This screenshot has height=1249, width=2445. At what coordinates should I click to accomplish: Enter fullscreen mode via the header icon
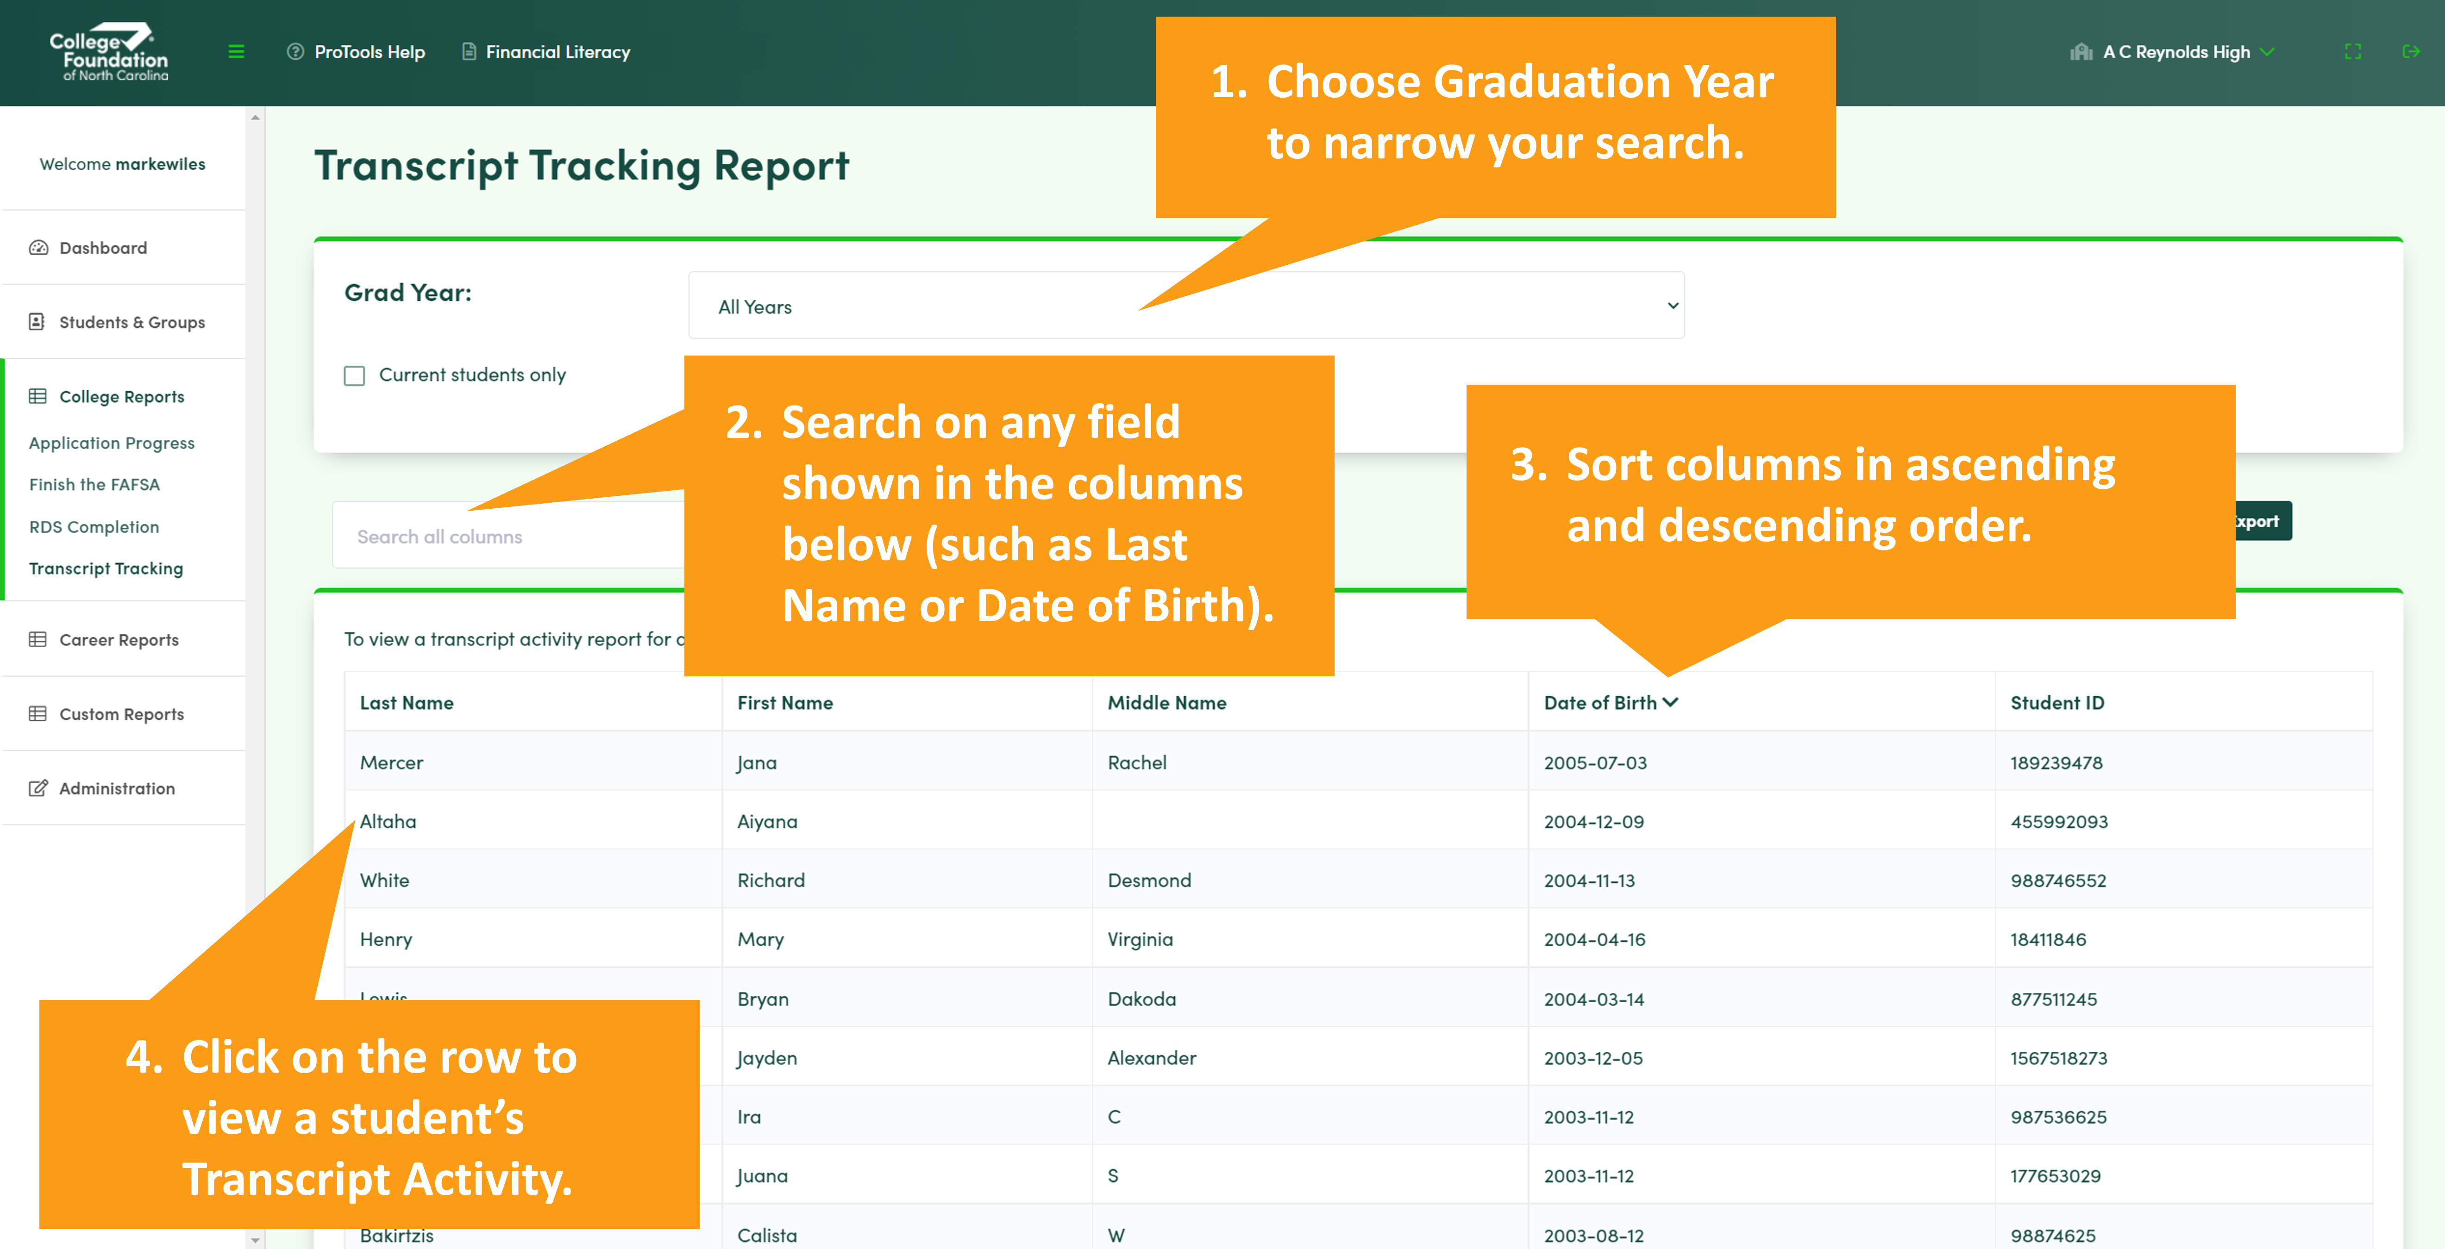coord(2352,52)
